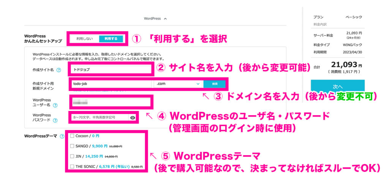
Task: Click the SANGO 9,900 円 price text
Action: click(x=100, y=146)
